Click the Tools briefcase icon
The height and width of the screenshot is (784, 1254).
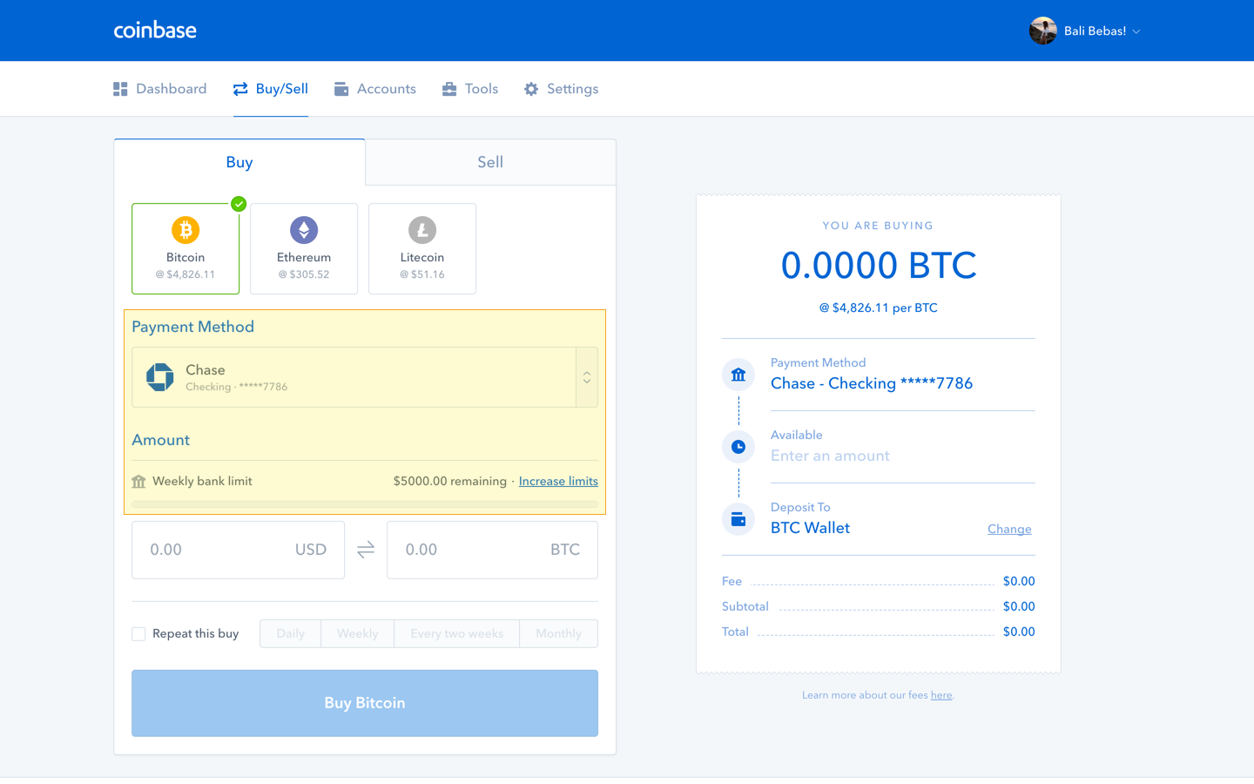point(449,89)
